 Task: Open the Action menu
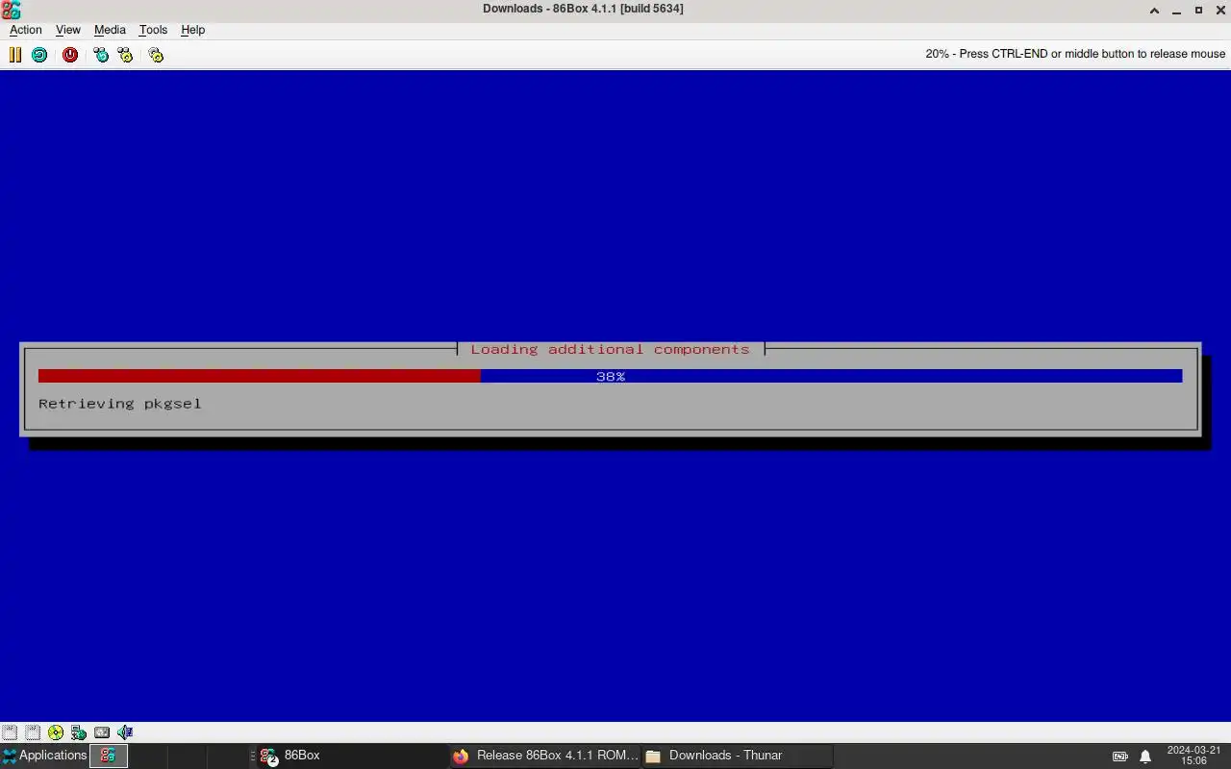pyautogui.click(x=26, y=30)
